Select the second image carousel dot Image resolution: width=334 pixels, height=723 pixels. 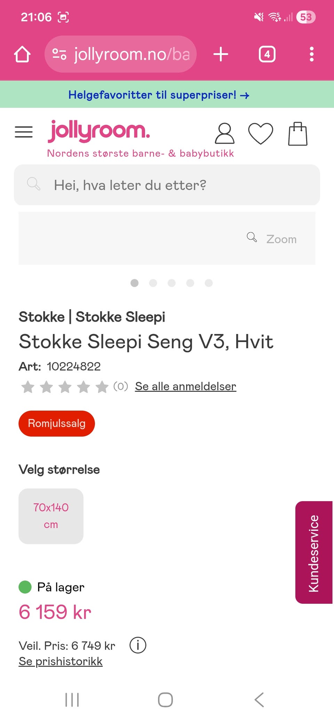pos(153,283)
